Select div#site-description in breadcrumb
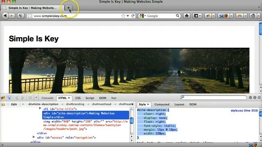The image size is (262, 147). (43, 104)
